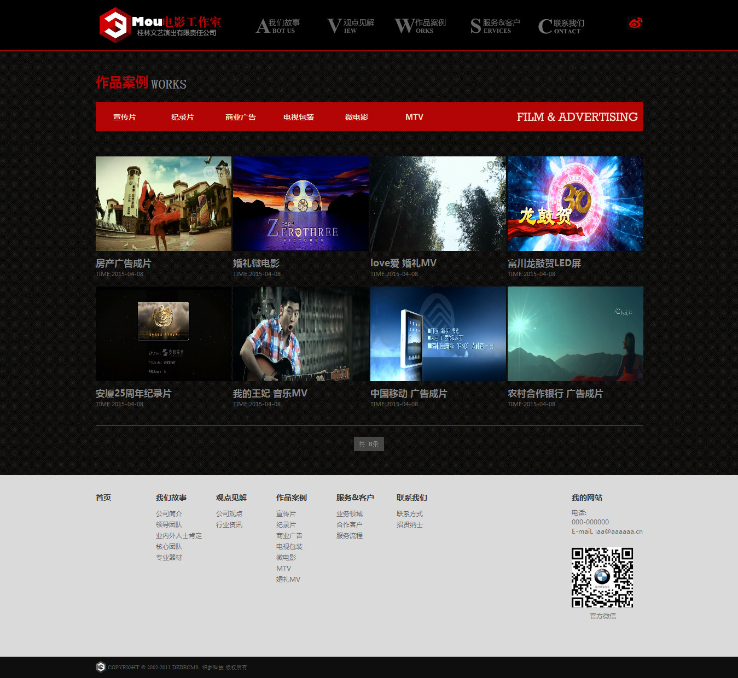738x678 pixels.
Task: Select the 宣传片 category tab
Action: coord(125,117)
